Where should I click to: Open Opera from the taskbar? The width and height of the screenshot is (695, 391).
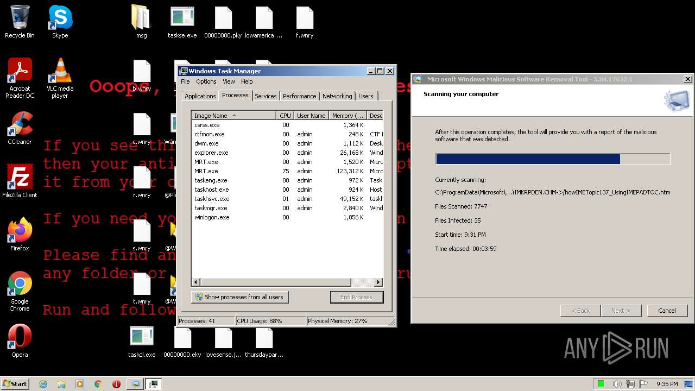pos(116,384)
